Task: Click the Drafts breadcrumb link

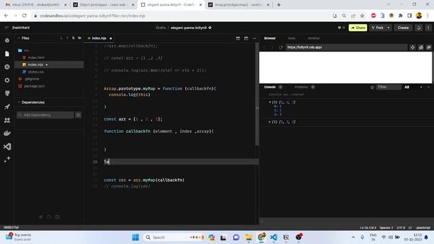Action: (x=161, y=28)
